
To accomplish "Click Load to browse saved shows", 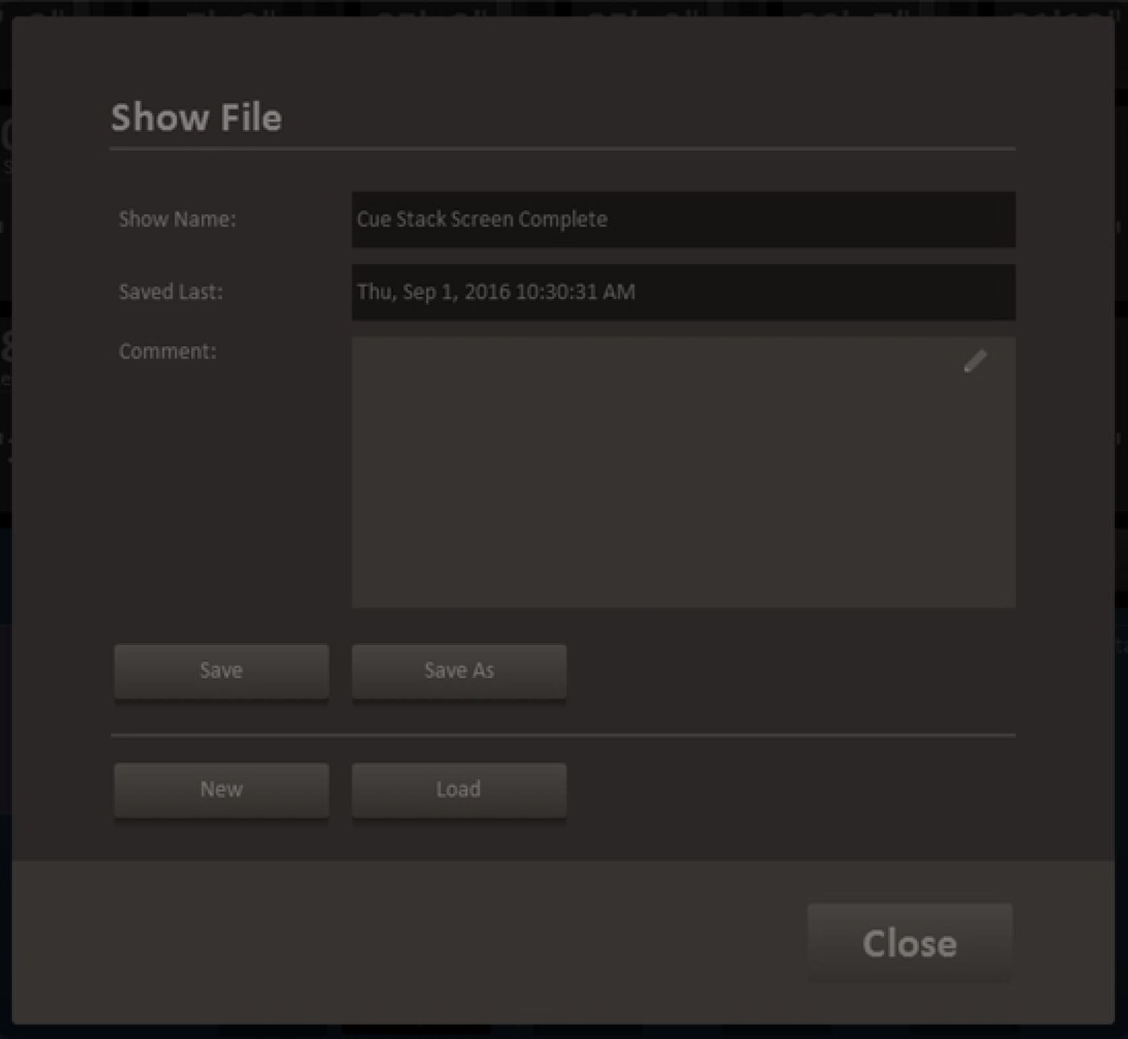I will pos(458,789).
